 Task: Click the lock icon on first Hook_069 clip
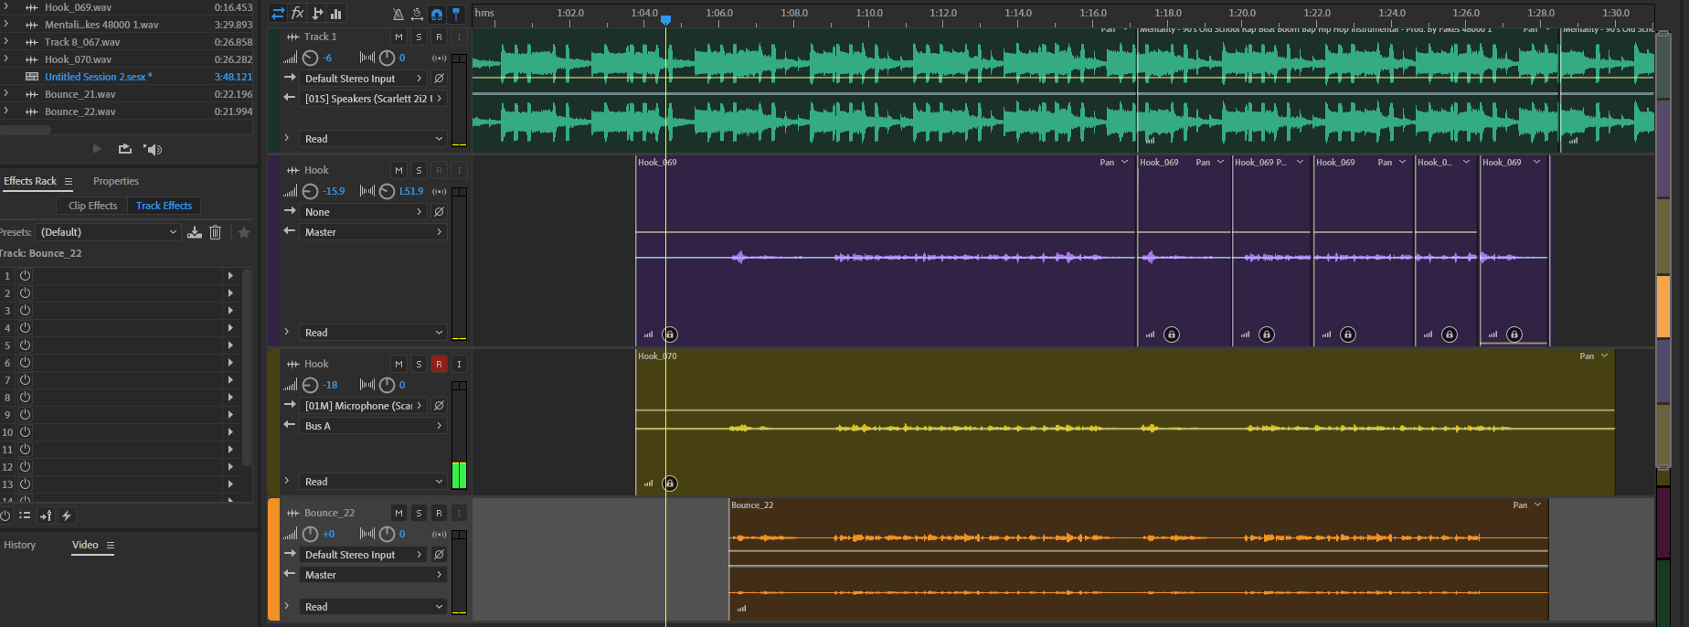[x=670, y=334]
